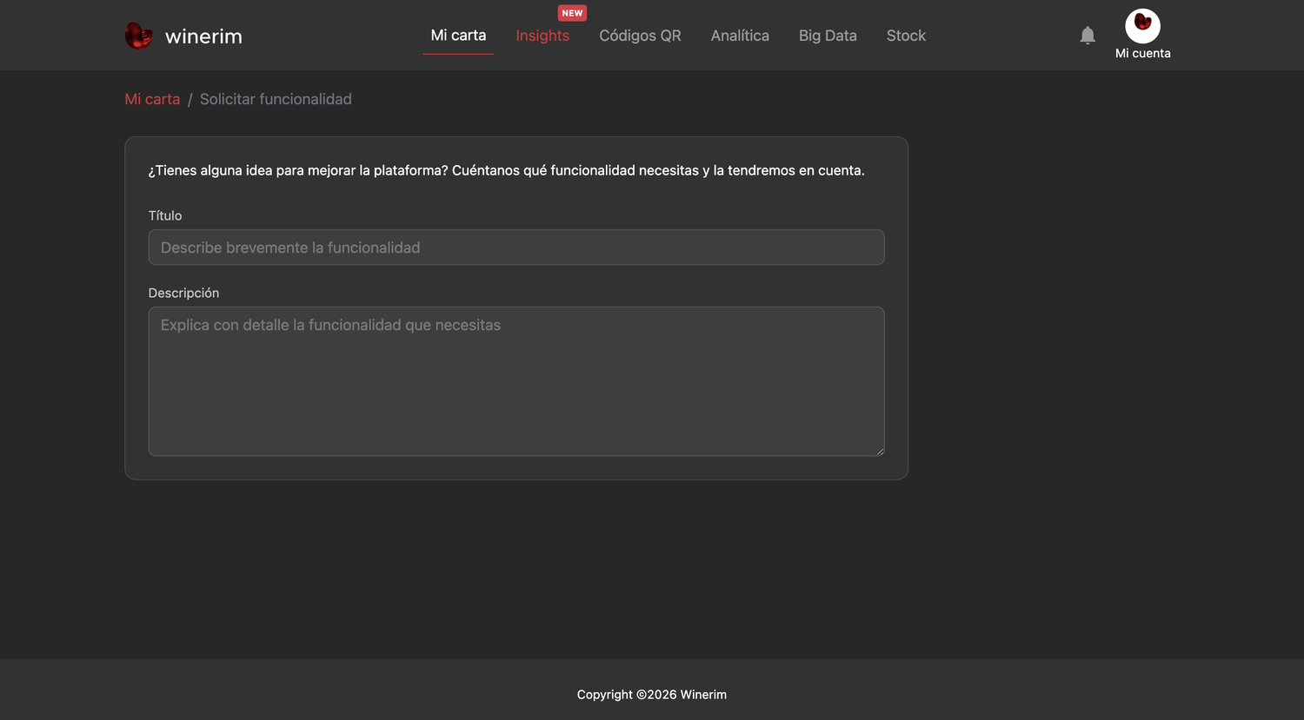Open the Analítica menu item

click(740, 36)
